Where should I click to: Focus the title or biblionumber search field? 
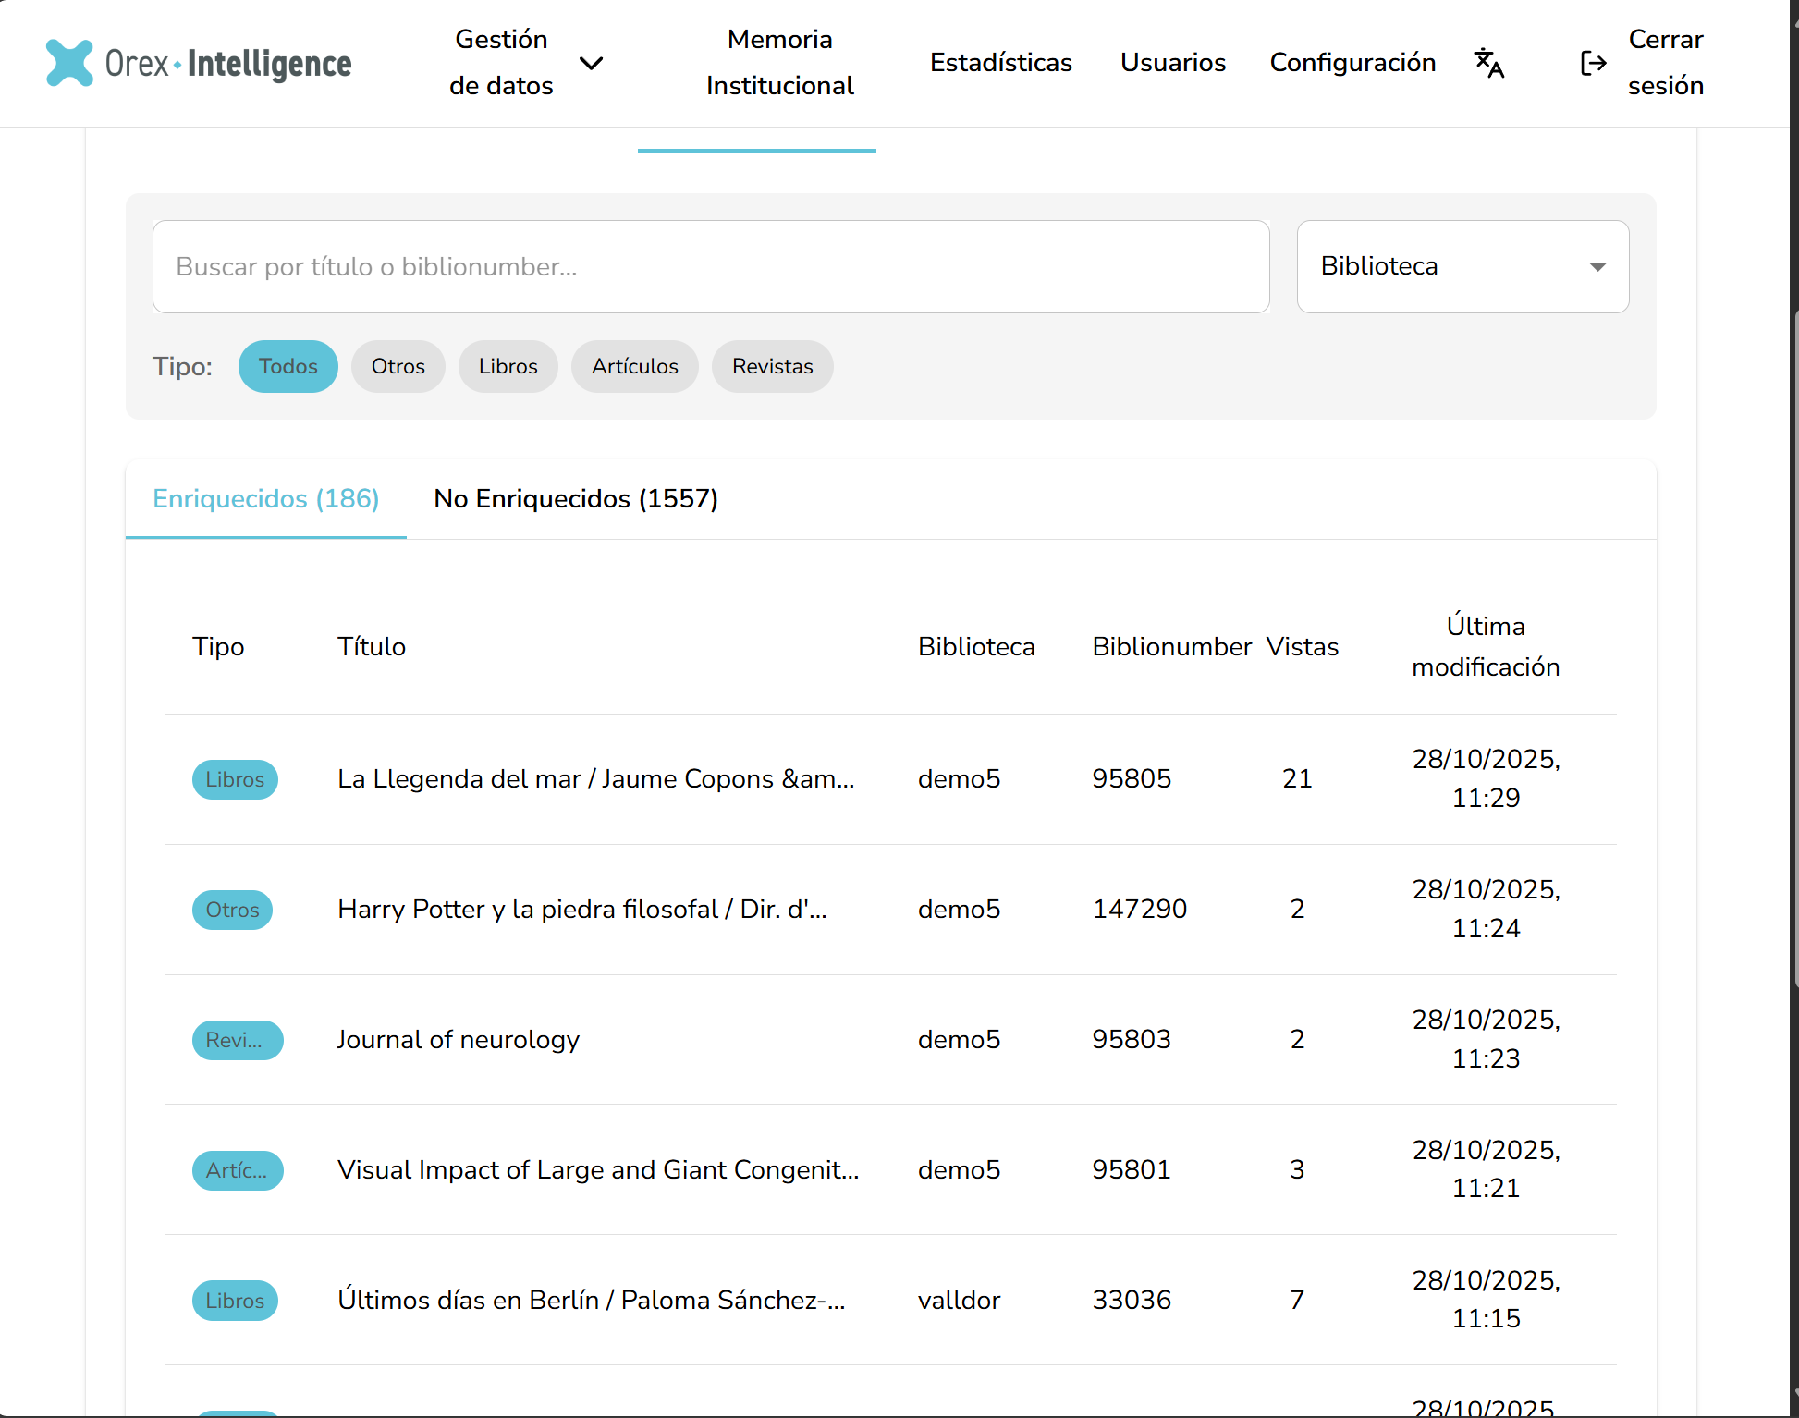click(710, 266)
